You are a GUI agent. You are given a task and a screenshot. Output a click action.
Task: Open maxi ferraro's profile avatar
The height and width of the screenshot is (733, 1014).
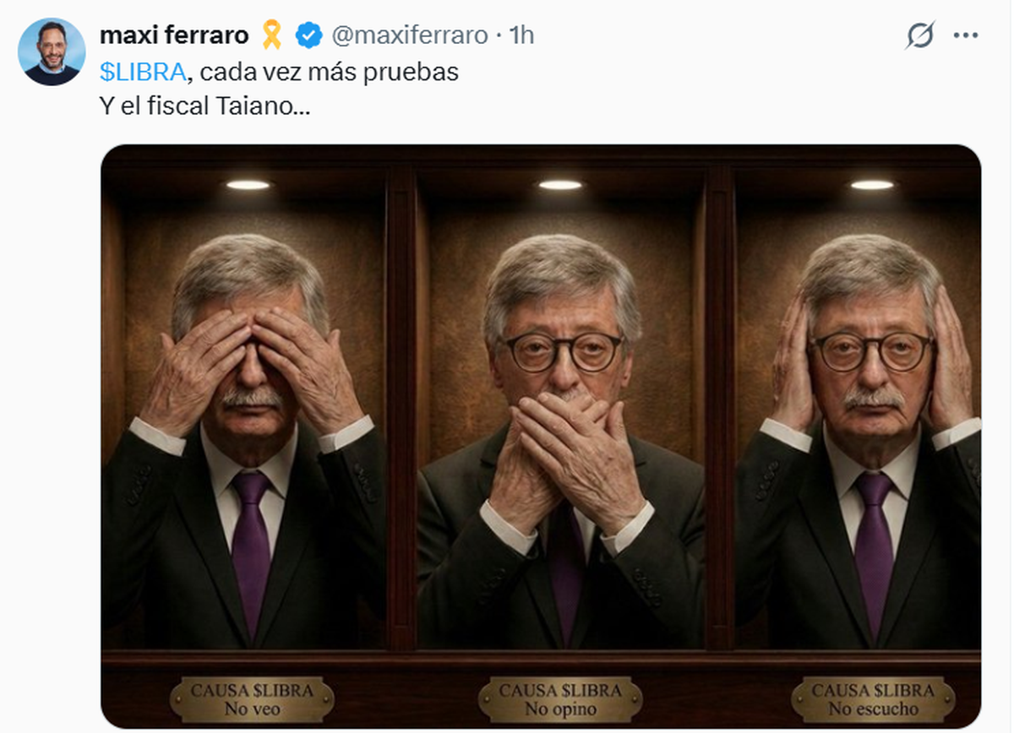52,52
